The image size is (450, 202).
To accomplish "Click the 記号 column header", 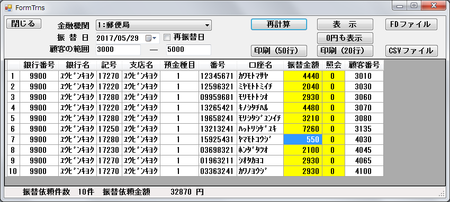I will point(109,65).
